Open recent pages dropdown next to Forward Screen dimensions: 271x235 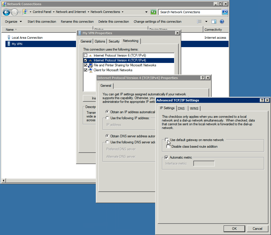click(20, 12)
